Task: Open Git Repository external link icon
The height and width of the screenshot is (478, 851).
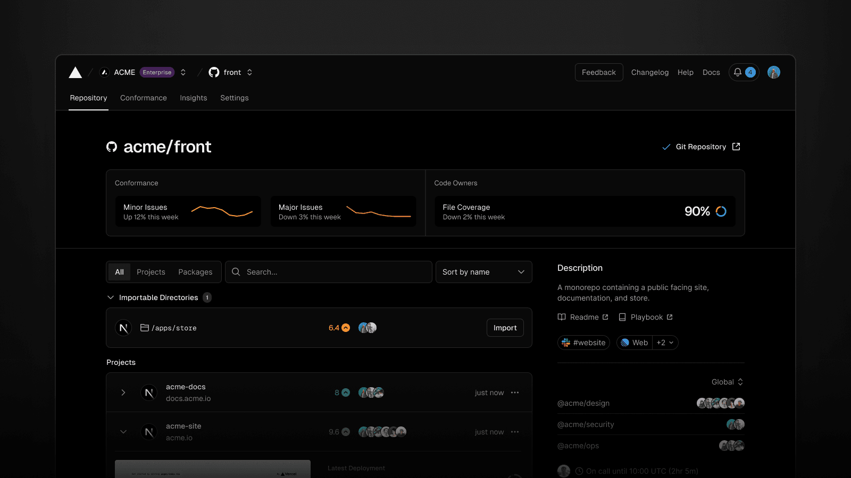Action: click(736, 147)
